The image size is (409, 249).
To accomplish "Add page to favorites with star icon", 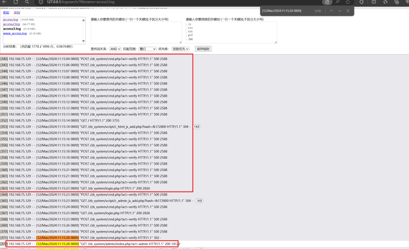I will point(348,2).
